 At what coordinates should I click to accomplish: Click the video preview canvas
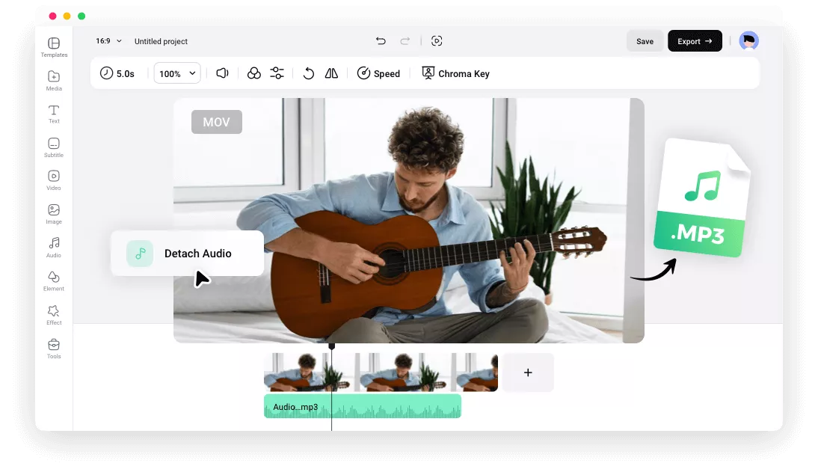tap(409, 220)
